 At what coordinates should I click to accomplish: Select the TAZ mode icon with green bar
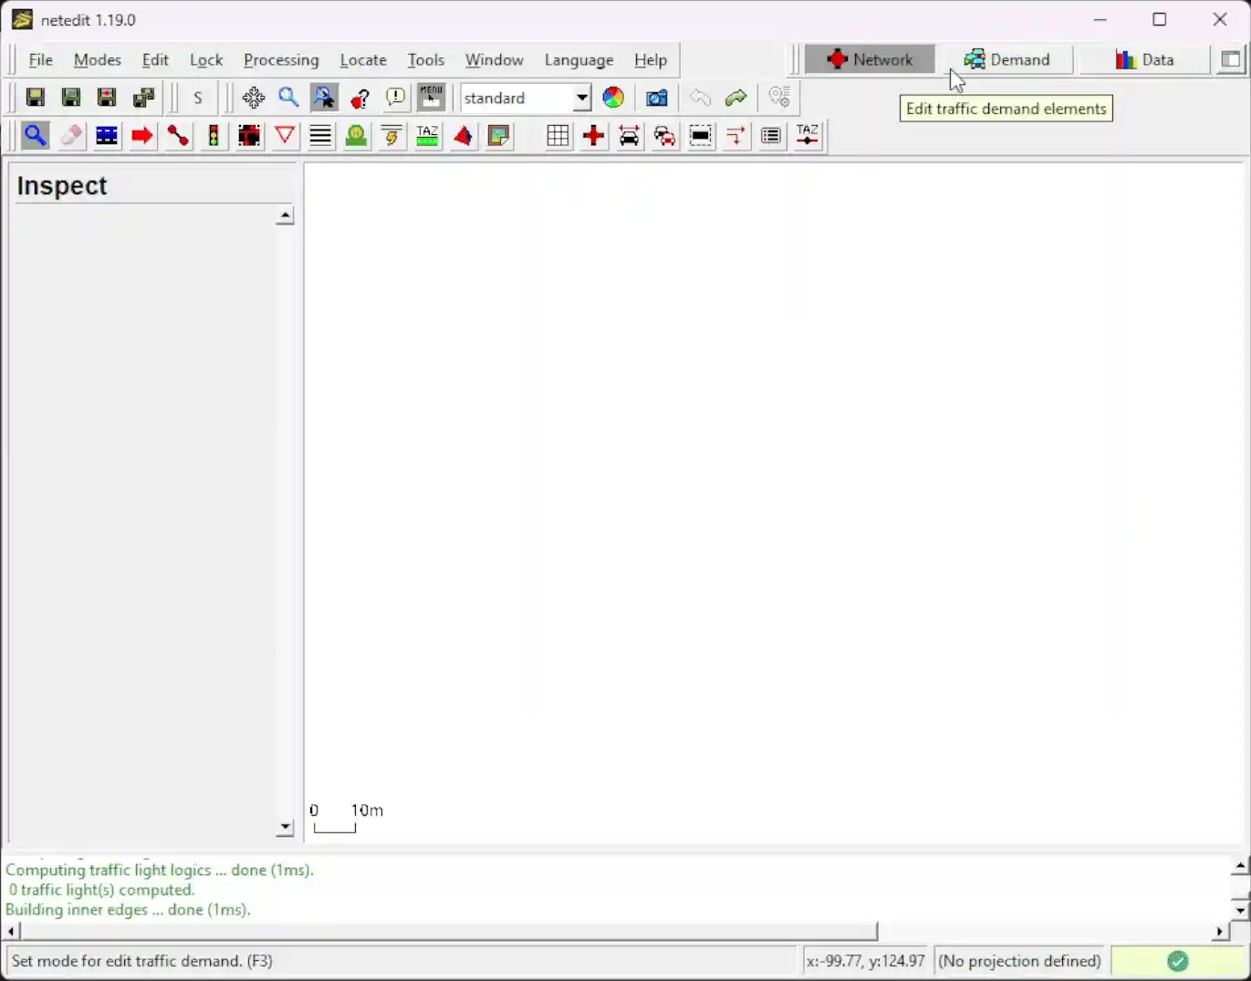pyautogui.click(x=427, y=136)
